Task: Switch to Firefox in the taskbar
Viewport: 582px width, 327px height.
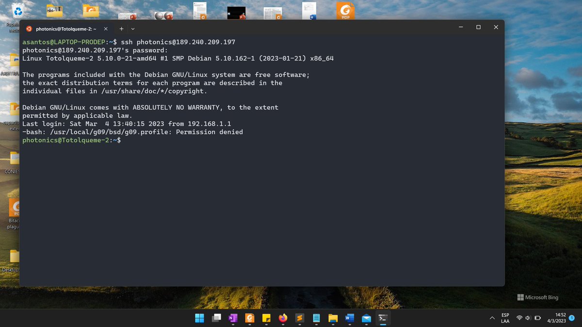Action: click(283, 318)
